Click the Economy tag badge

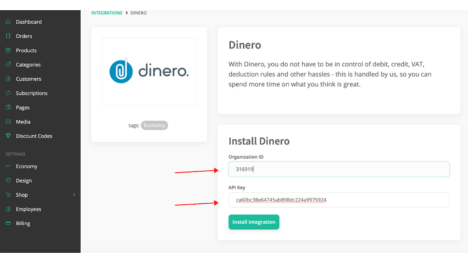pyautogui.click(x=154, y=125)
